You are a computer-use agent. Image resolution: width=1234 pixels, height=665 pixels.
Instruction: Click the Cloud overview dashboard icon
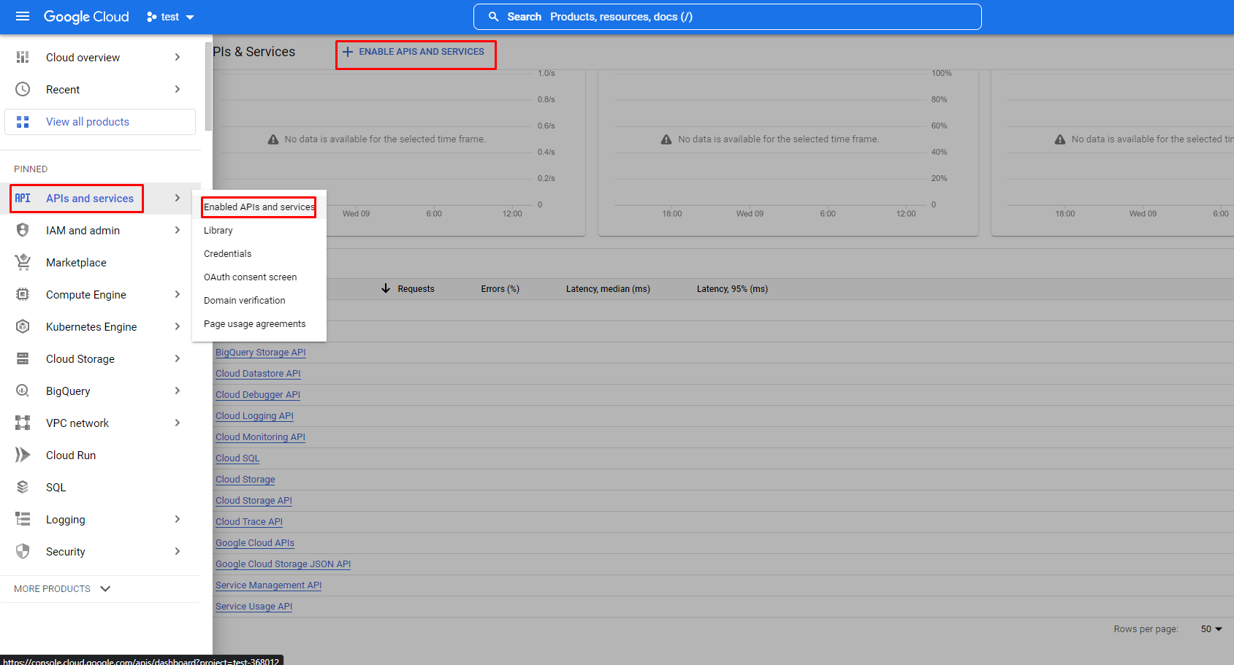[x=23, y=57]
